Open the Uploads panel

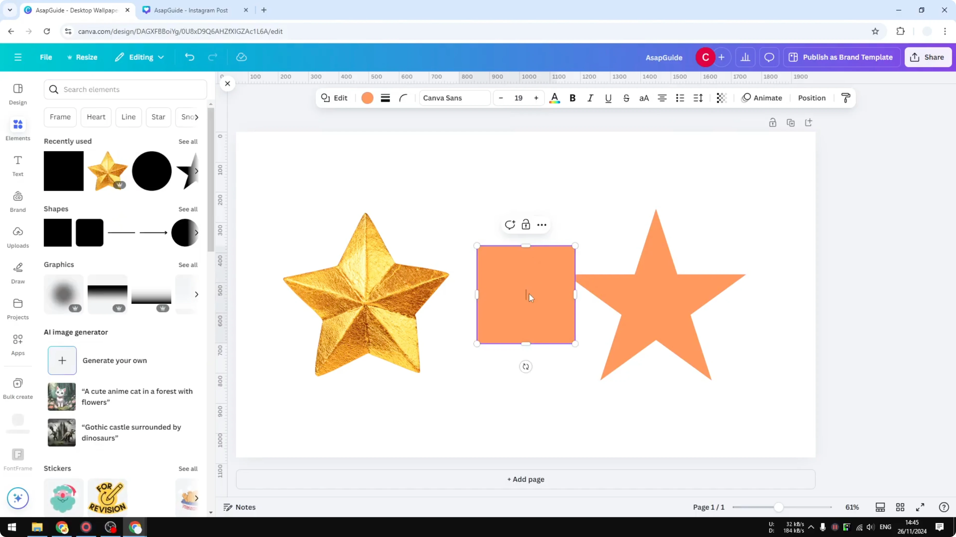tap(17, 237)
